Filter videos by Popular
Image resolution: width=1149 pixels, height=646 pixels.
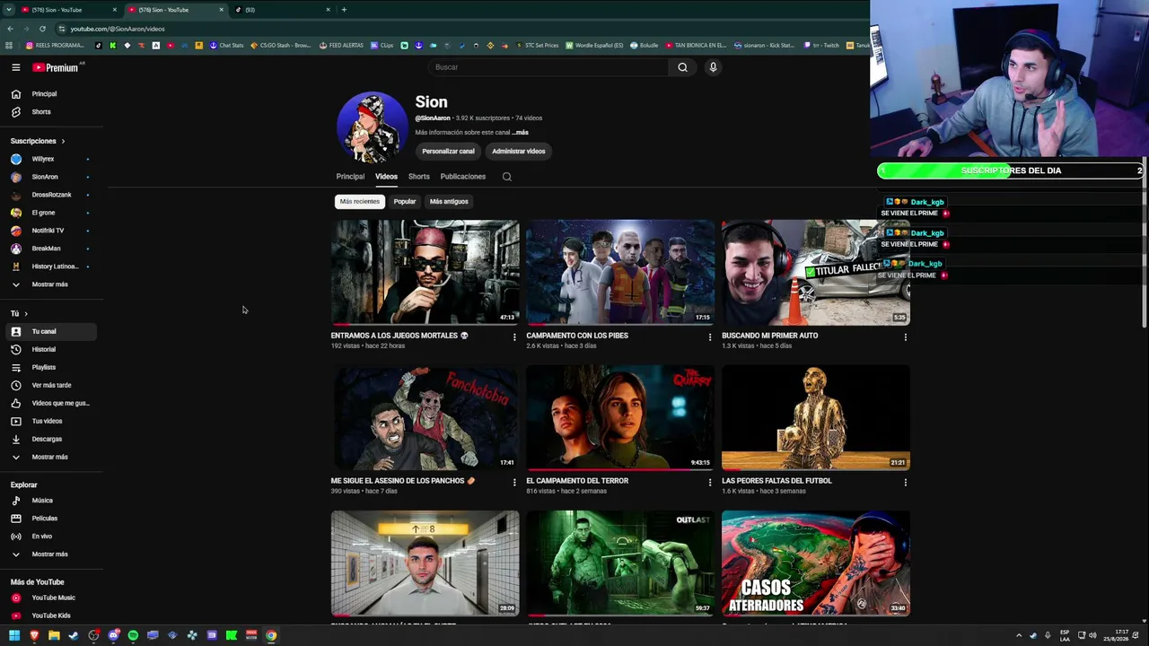(405, 202)
